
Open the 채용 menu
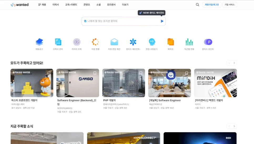point(42,5)
